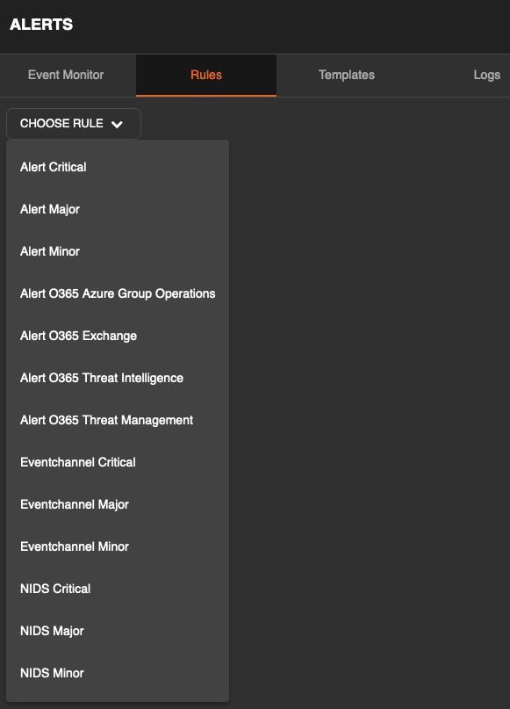This screenshot has height=709, width=510.
Task: Select the Rules tab
Action: [206, 75]
